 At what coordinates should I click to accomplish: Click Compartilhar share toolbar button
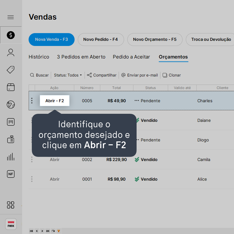[102, 75]
